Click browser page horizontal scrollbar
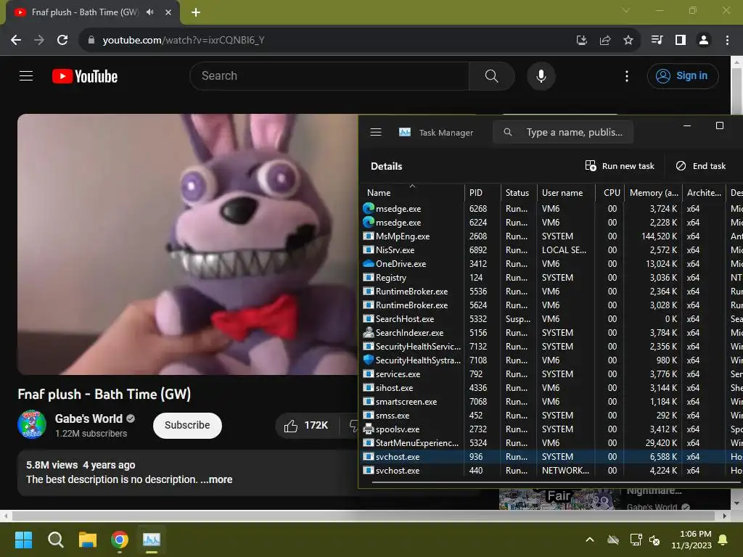743x557 pixels. [x=364, y=516]
